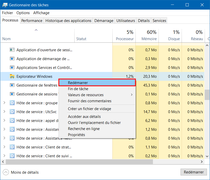210x180 pixels.
Task: Select Ouvrir l'emplacement du fichier
Action: pos(97,123)
